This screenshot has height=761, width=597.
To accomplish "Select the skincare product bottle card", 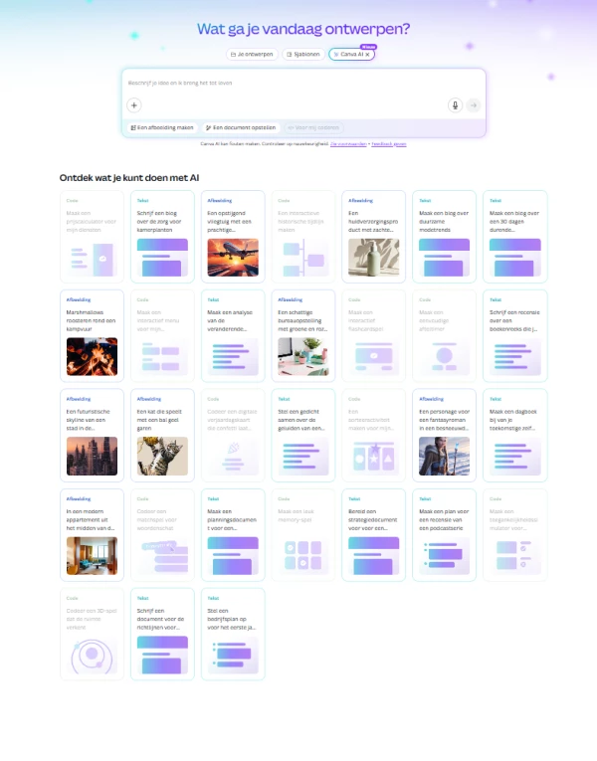I will (374, 237).
